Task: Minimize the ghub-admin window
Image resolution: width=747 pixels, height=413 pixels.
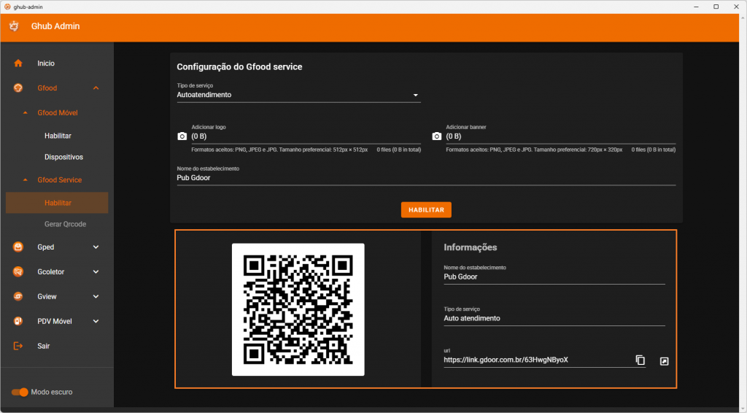Action: (696, 7)
